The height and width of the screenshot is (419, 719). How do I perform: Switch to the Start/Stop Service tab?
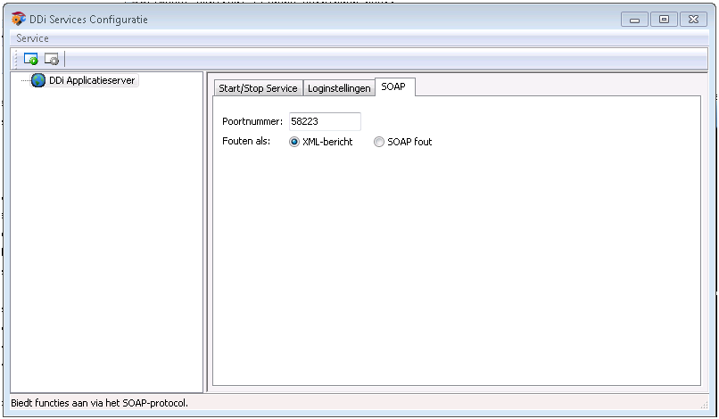click(x=258, y=88)
